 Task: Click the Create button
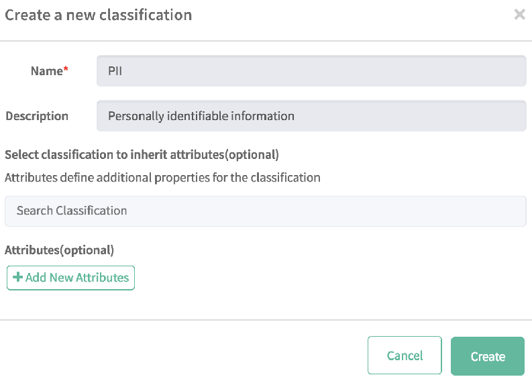click(x=487, y=356)
